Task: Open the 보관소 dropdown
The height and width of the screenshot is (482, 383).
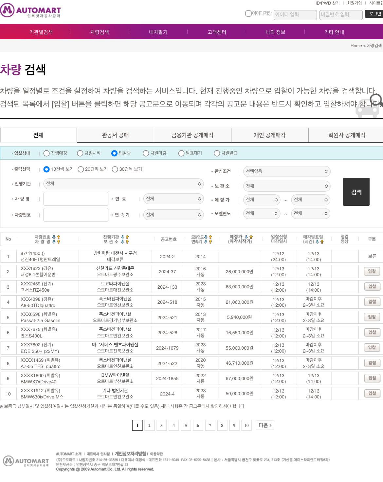Action: click(287, 186)
